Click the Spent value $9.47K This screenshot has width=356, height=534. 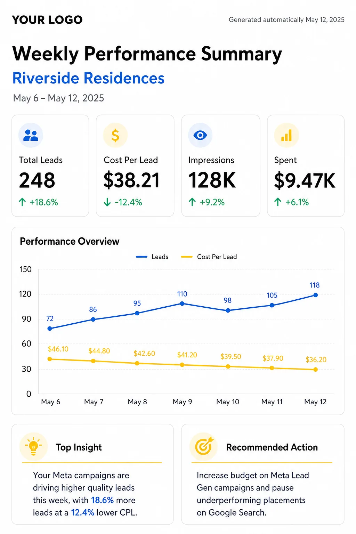(305, 180)
